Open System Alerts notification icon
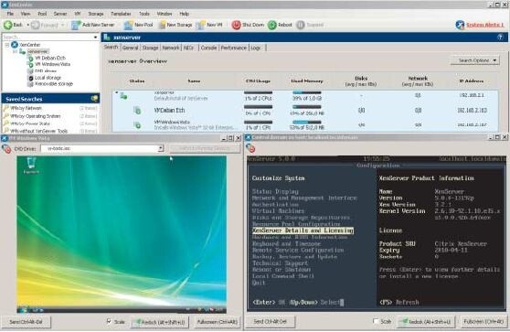Screen dimensions: 510x332 tap(460, 25)
